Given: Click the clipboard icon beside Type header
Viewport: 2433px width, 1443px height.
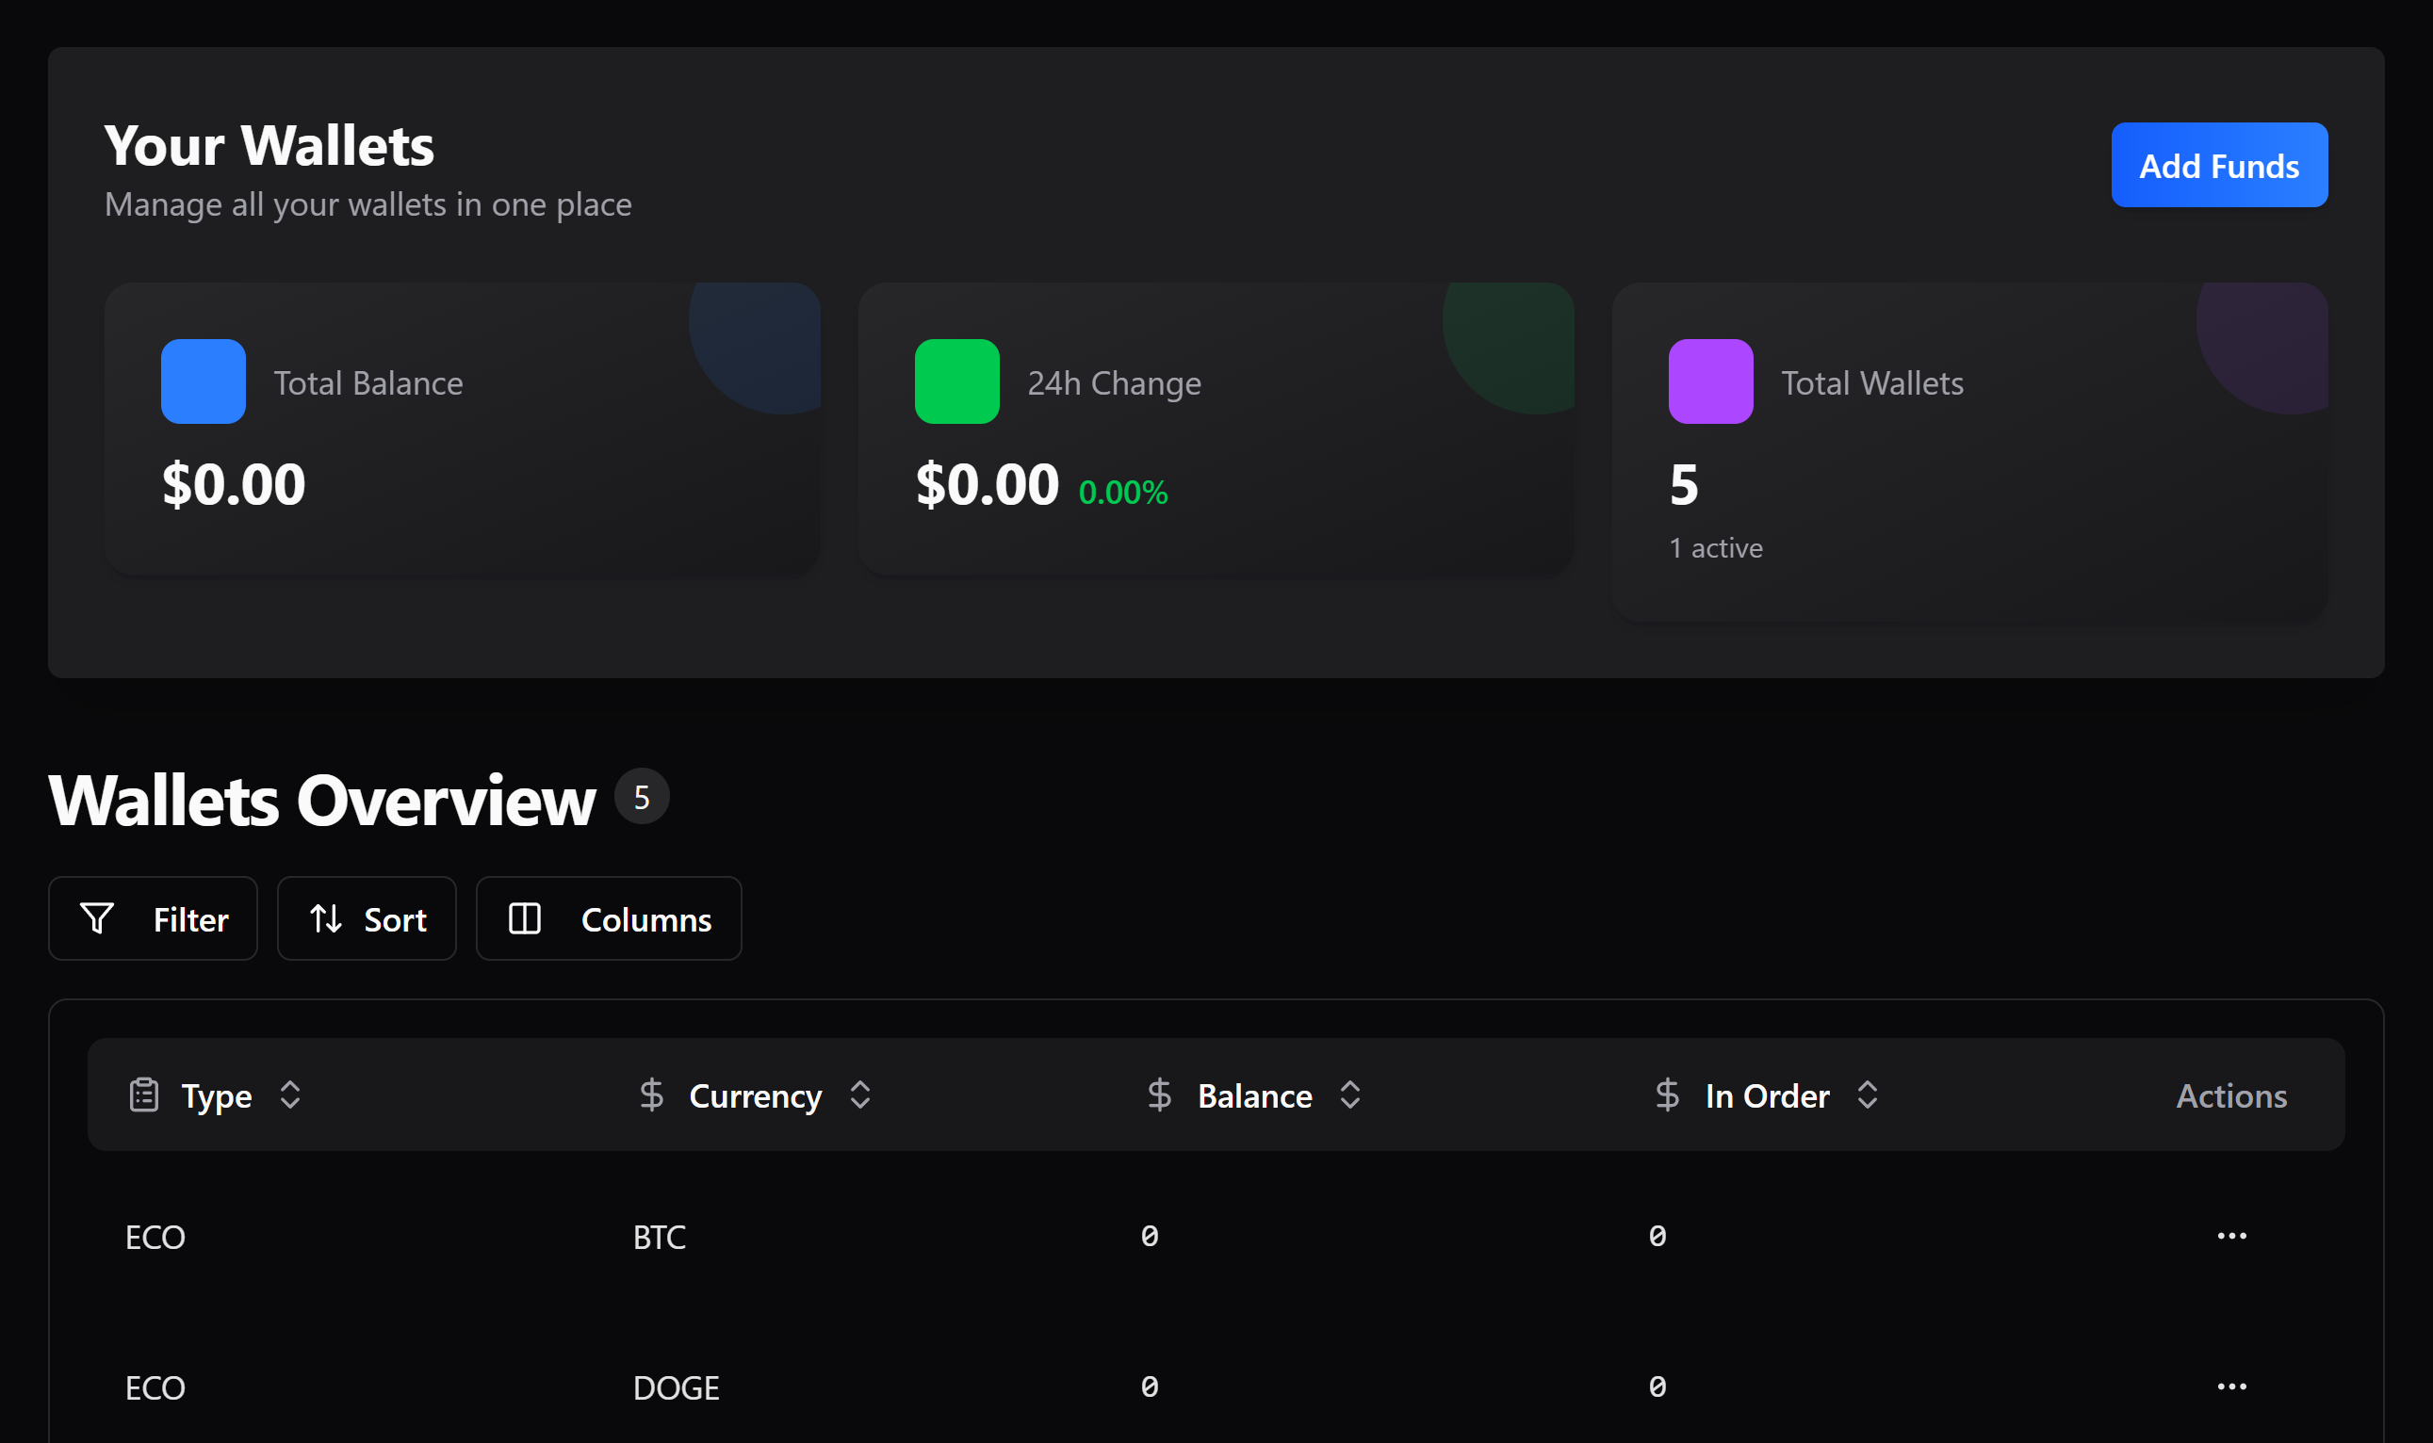Looking at the screenshot, I should coord(143,1094).
